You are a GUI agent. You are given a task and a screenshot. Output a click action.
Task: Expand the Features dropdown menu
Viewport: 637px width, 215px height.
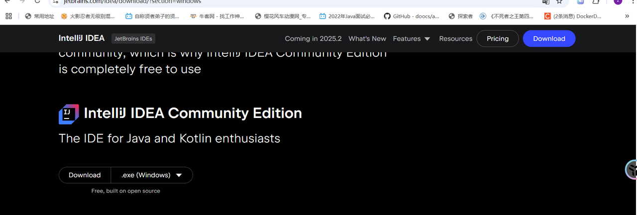coord(412,38)
